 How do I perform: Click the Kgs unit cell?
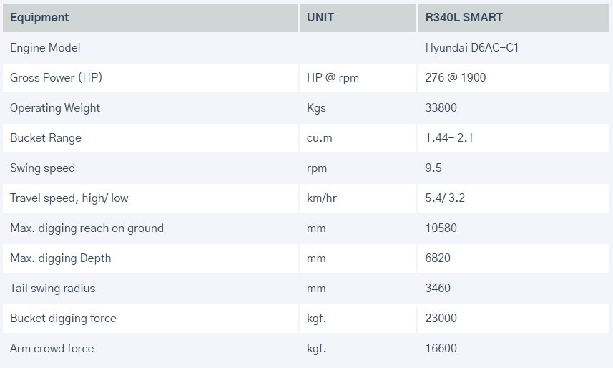point(316,108)
